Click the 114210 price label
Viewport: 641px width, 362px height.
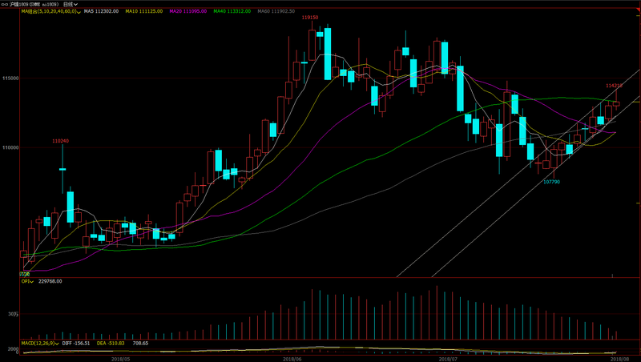[x=614, y=86]
